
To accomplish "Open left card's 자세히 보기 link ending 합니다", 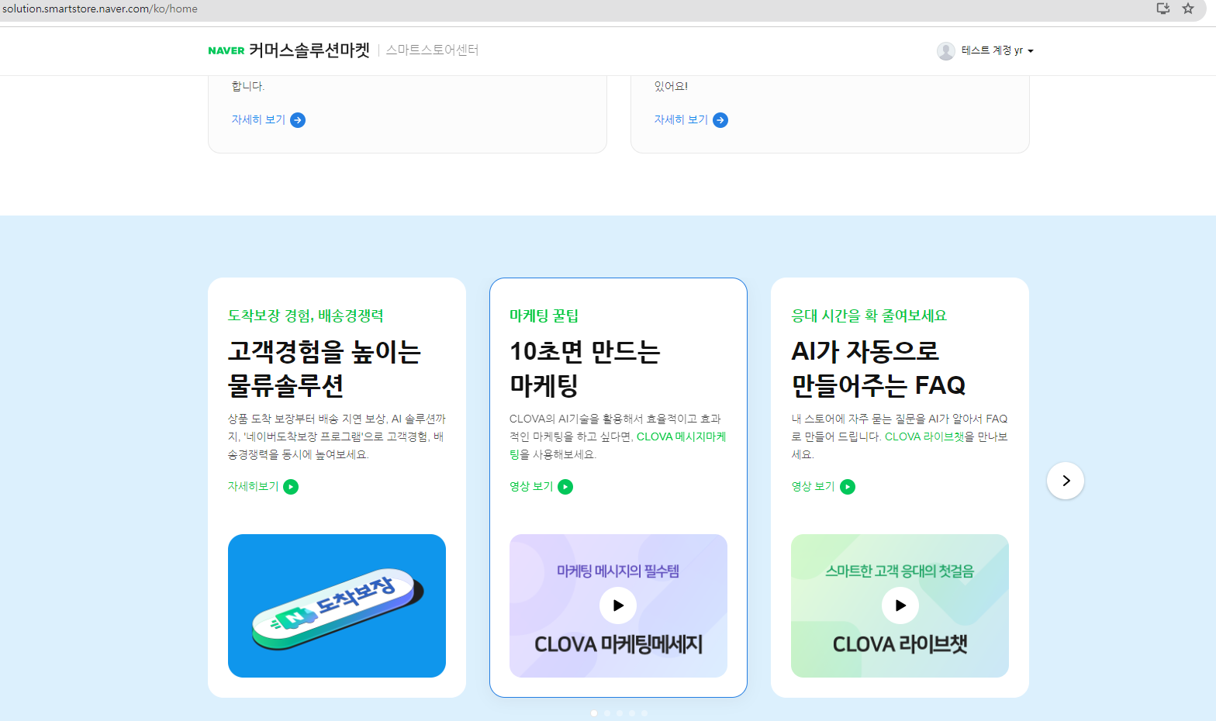I will point(258,119).
